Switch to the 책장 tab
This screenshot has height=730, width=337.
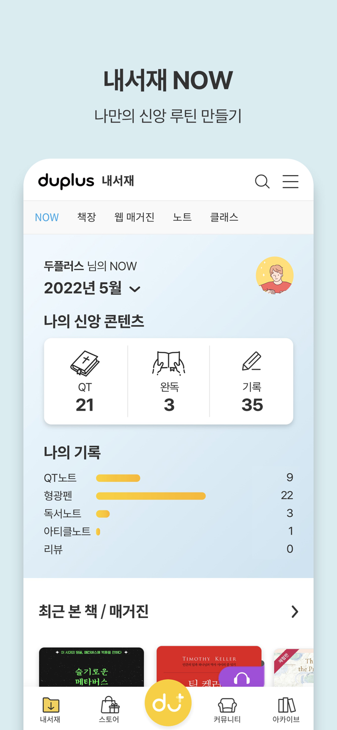pyautogui.click(x=87, y=217)
